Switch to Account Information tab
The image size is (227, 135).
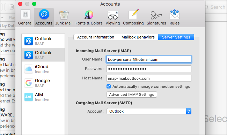click(x=96, y=37)
